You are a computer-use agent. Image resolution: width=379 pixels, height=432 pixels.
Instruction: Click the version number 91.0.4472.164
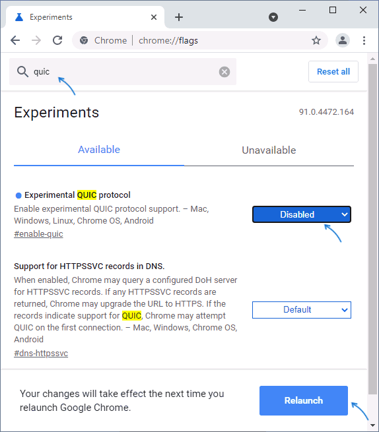click(x=326, y=112)
